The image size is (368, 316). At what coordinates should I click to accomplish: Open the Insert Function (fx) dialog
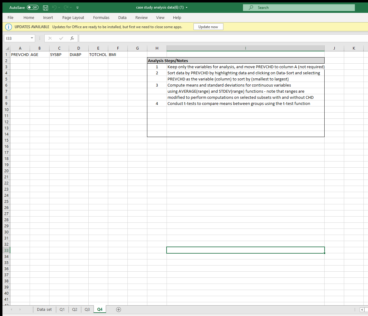(x=72, y=38)
